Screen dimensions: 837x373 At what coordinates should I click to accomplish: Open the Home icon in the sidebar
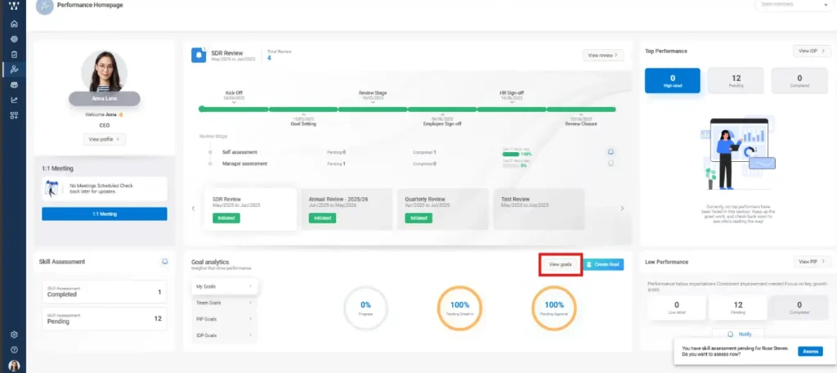pos(14,24)
